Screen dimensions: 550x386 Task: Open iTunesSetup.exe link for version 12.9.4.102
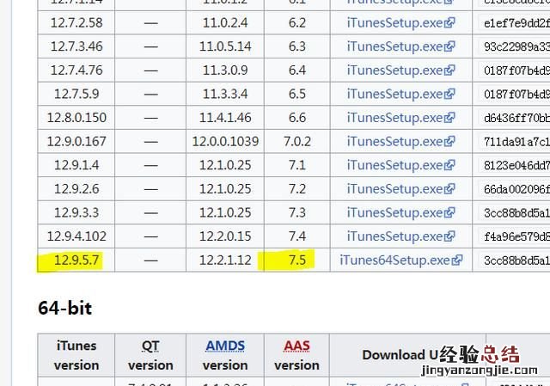pos(400,236)
